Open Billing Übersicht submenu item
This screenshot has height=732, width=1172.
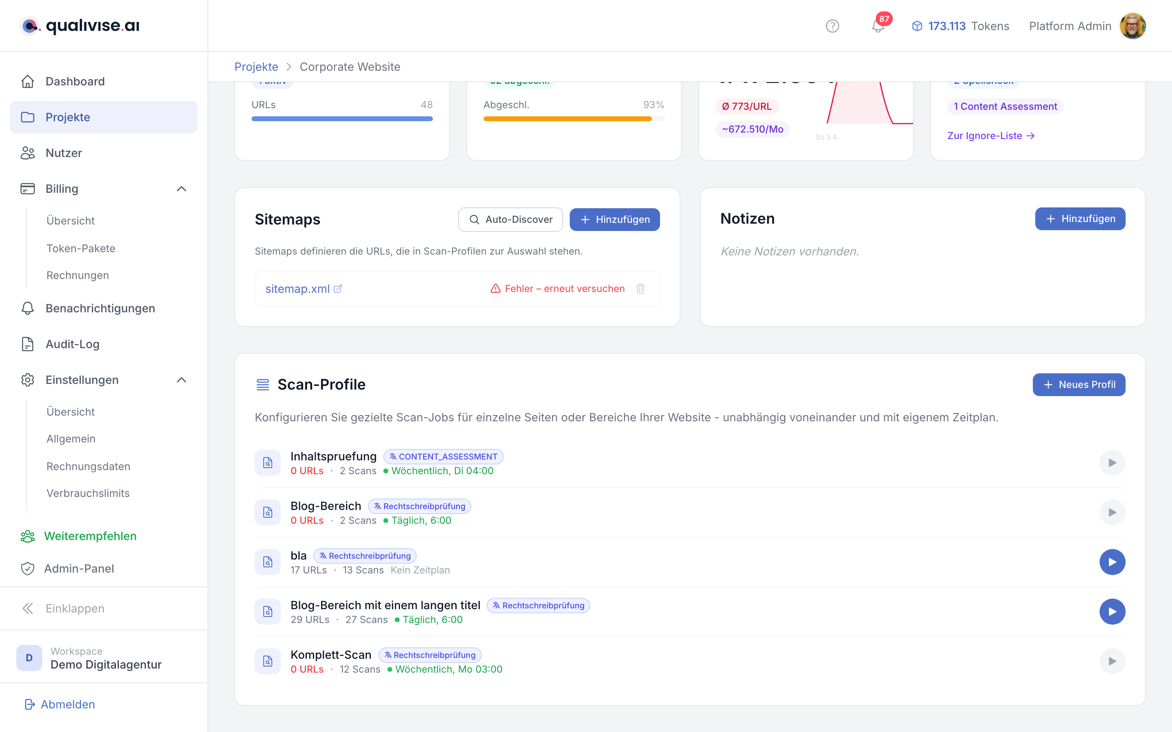(x=71, y=221)
